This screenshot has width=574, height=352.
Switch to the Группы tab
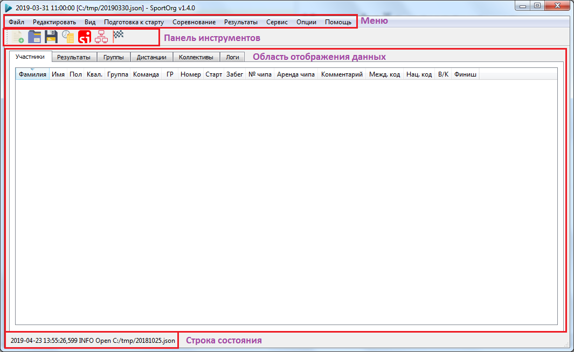click(114, 57)
